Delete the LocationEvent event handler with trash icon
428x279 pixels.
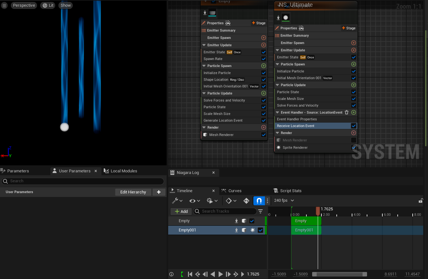coord(347,112)
